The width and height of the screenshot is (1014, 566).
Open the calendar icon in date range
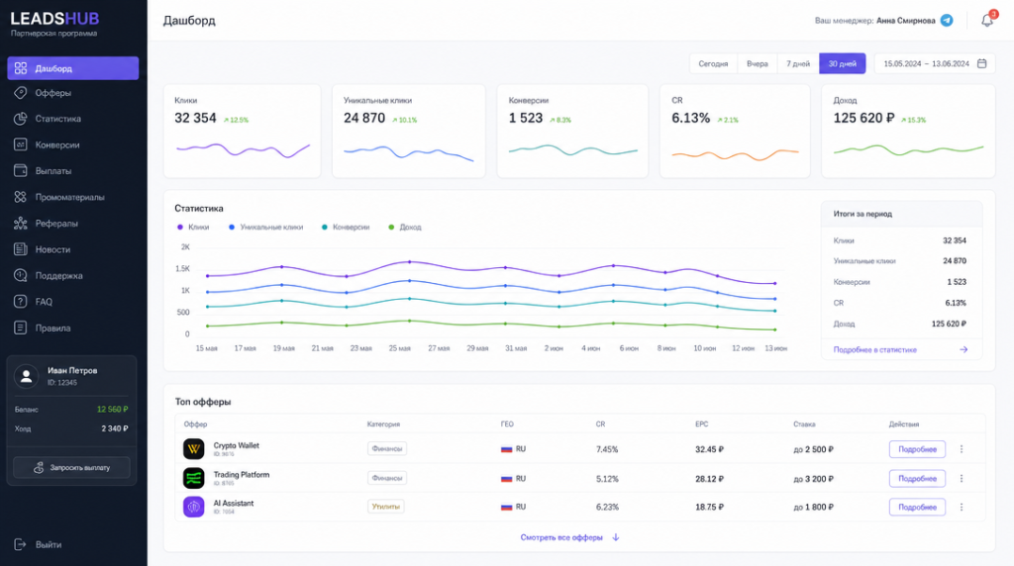981,63
